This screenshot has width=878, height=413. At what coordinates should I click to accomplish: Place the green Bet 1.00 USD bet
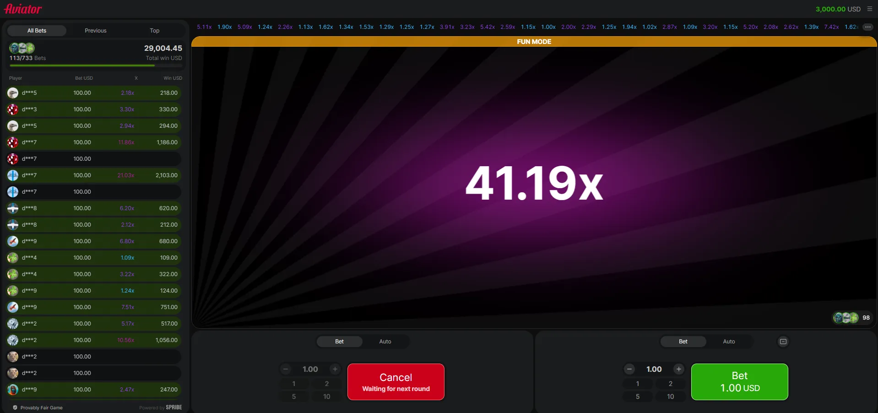[739, 382]
